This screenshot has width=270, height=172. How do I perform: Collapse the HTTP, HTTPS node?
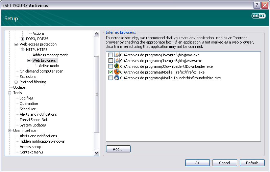coord(22,50)
